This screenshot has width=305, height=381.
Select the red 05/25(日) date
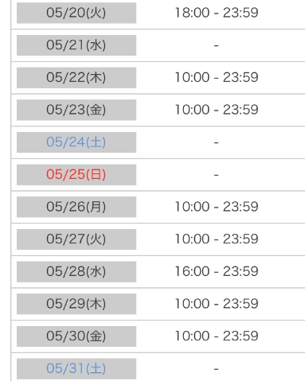[76, 174]
